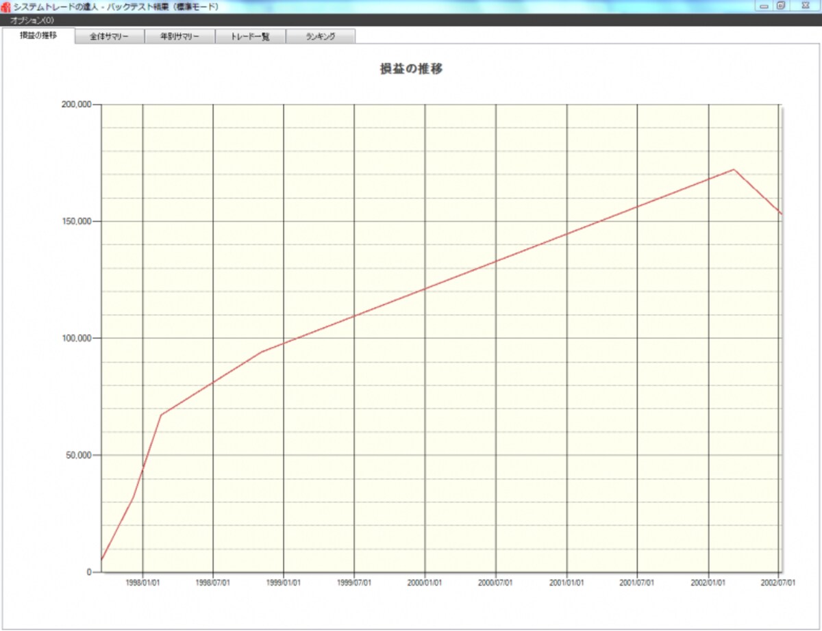Click the 1998/01/01 x-axis label

[x=142, y=582]
